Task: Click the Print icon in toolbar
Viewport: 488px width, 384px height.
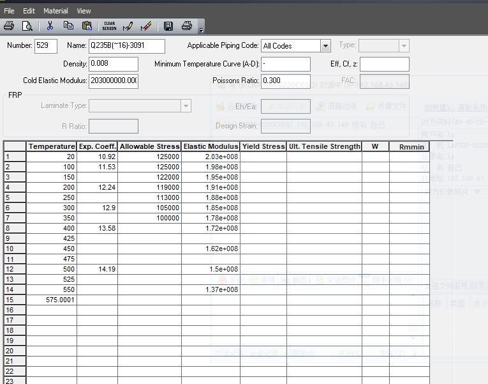Action: pos(9,26)
